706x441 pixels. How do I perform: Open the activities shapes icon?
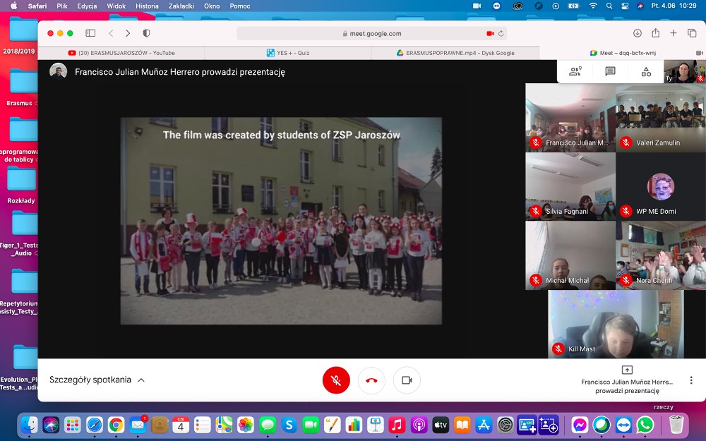pyautogui.click(x=646, y=71)
